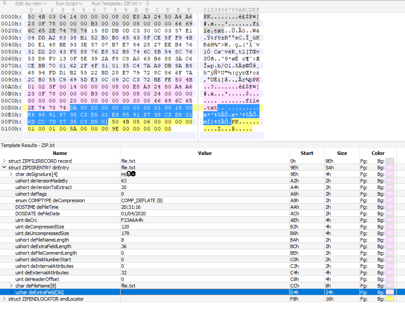Viewport: 405px width, 312px height.
Task: Expand uchar deExtraField[36] row
Action: click(x=11, y=292)
